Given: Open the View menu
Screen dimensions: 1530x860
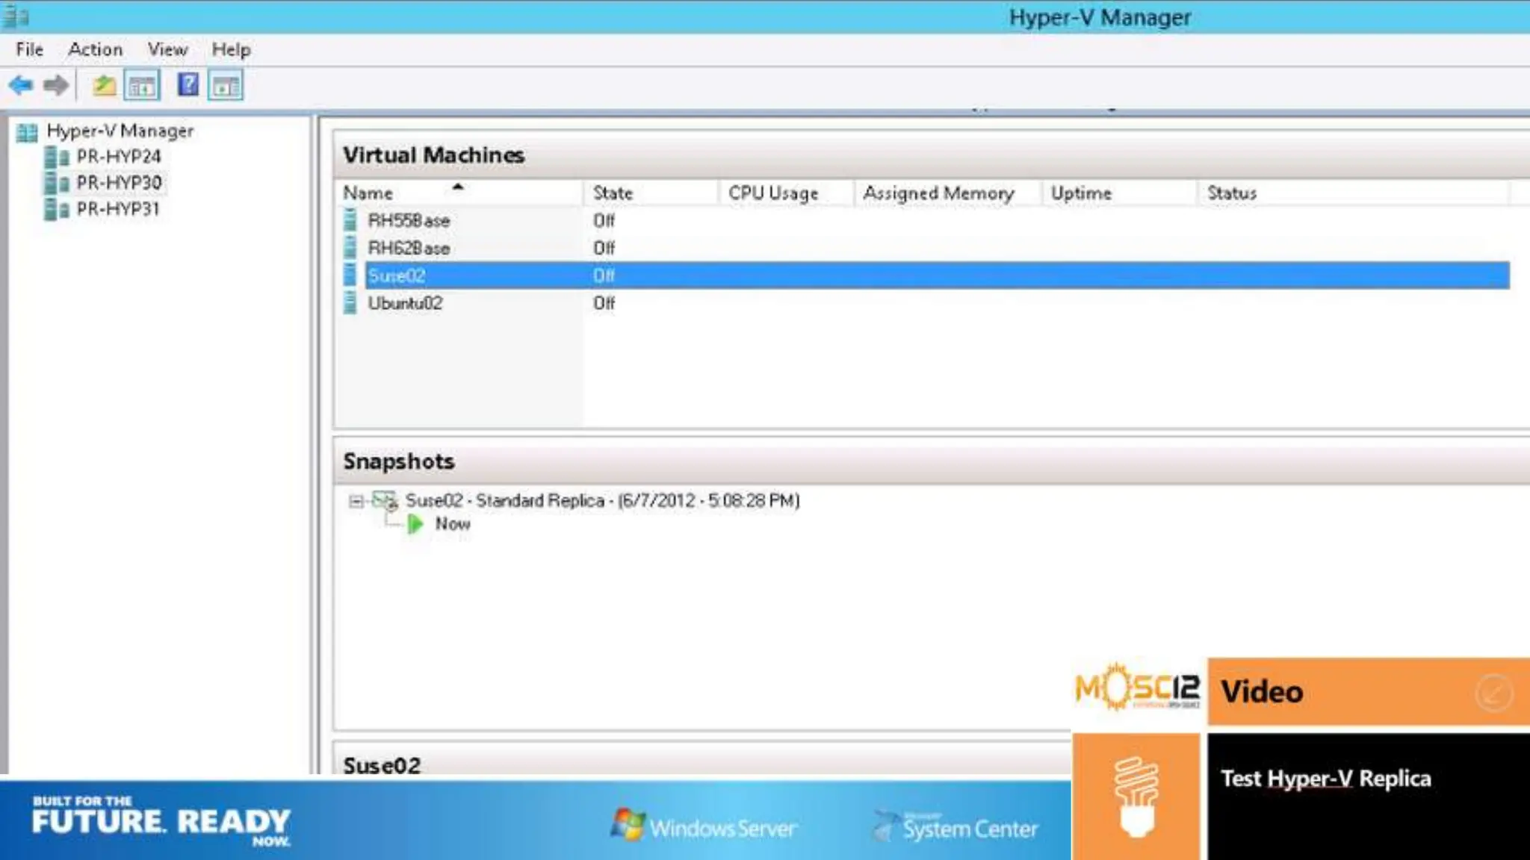Looking at the screenshot, I should tap(167, 49).
